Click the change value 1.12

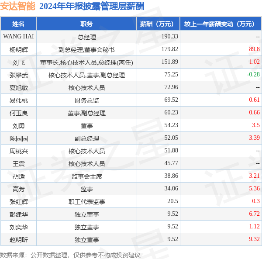click(x=254, y=227)
